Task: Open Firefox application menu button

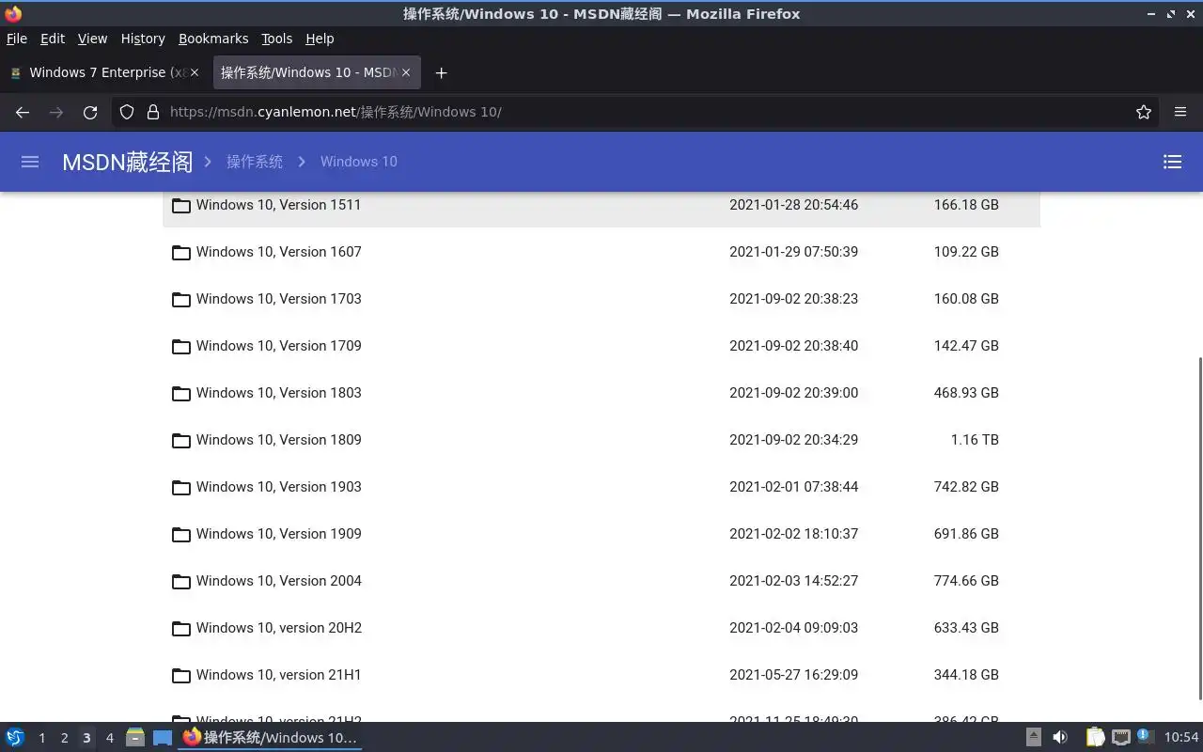Action: (1180, 112)
